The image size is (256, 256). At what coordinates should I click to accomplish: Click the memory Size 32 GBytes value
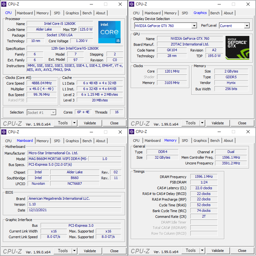pos(162,157)
